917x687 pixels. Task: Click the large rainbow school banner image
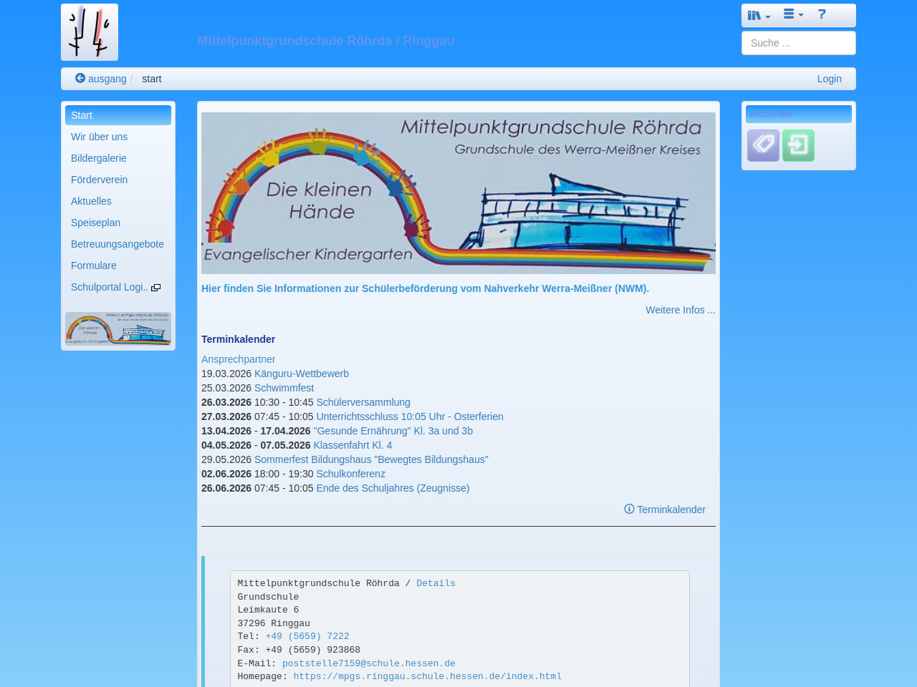[x=458, y=193]
